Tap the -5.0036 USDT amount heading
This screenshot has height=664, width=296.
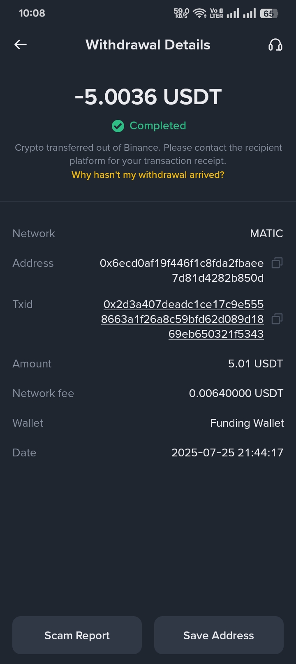[148, 97]
